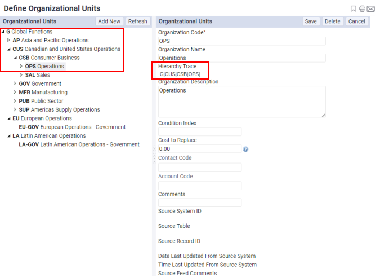
Task: Click the Add New button
Action: click(109, 21)
